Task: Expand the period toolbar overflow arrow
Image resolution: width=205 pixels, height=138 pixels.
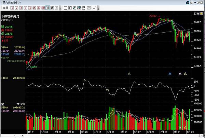Action: coord(60,8)
